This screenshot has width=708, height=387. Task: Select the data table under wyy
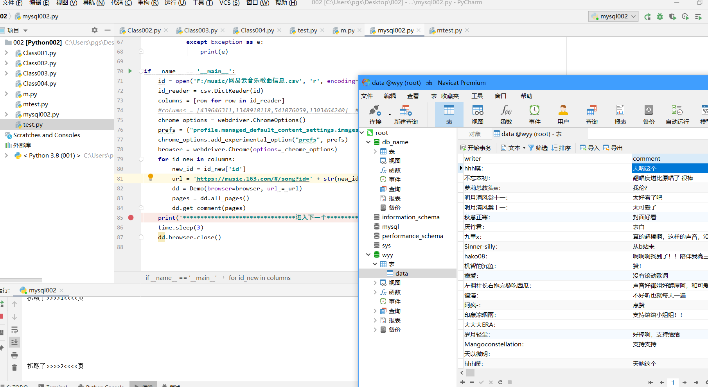coord(401,274)
